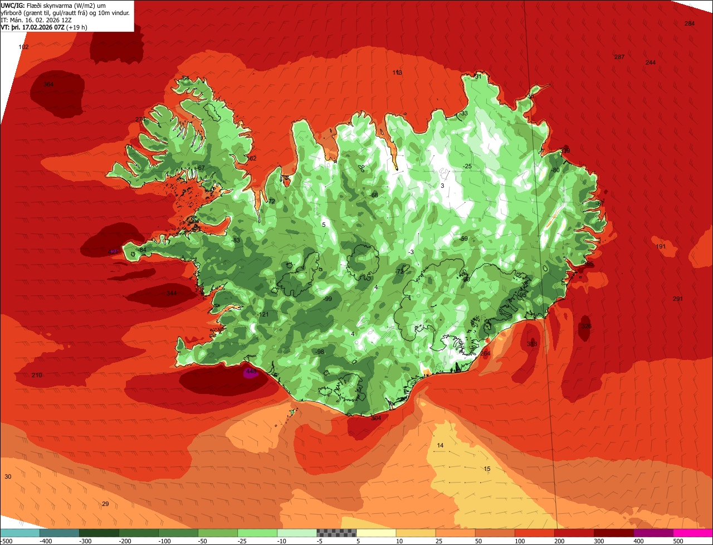Click the 364 value off northwest coast

[x=48, y=84]
